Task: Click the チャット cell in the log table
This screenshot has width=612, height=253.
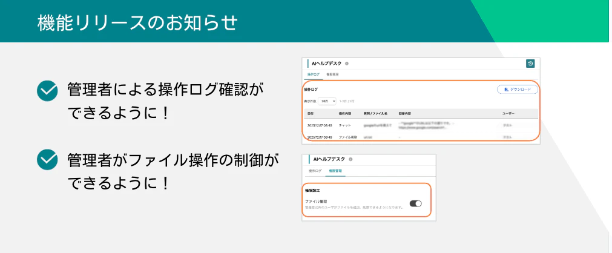Action: (344, 125)
